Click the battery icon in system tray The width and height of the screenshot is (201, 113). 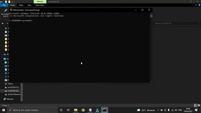point(162,110)
